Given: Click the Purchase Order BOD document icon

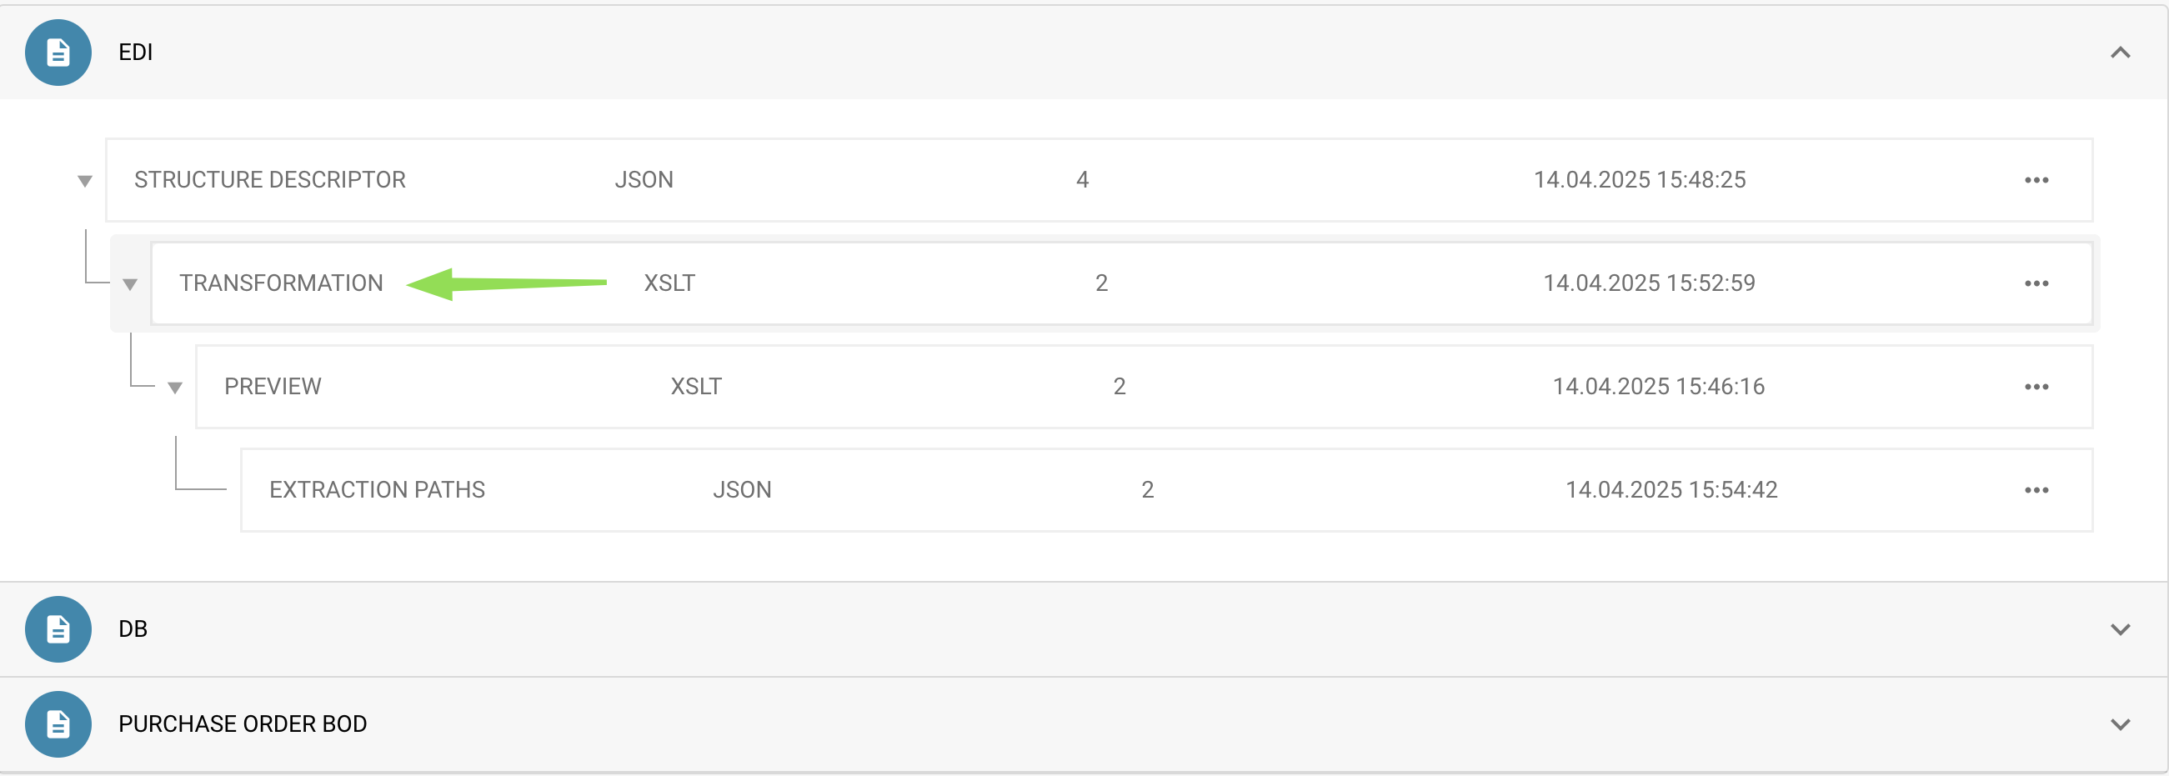Looking at the screenshot, I should [x=58, y=724].
